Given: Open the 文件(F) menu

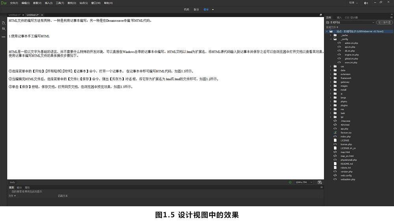Looking at the screenshot, I should pos(14,3).
